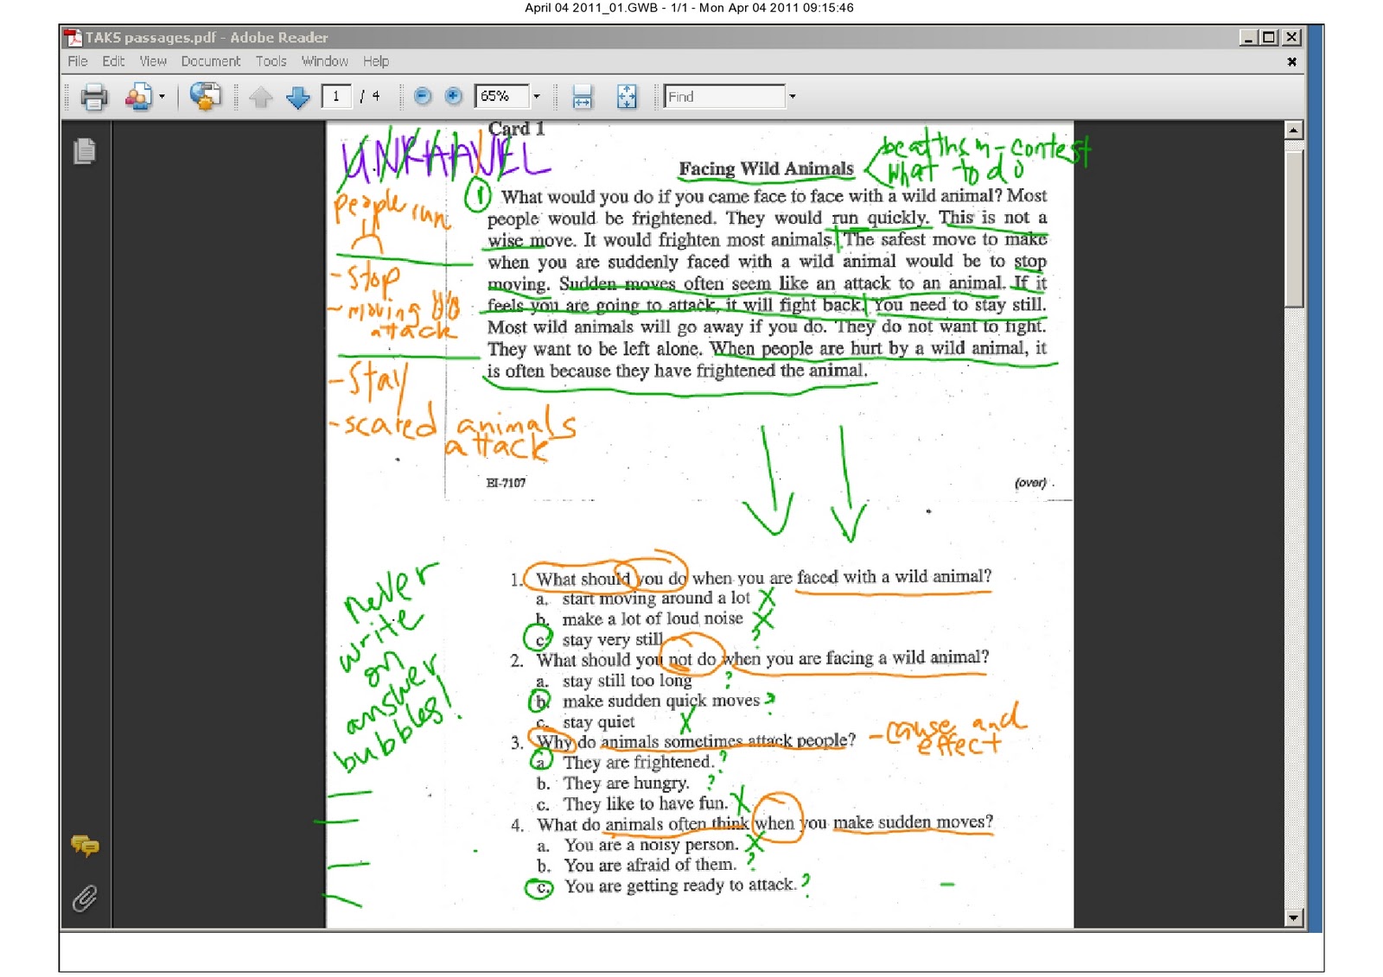Zoom out with the minus button

pyautogui.click(x=423, y=96)
